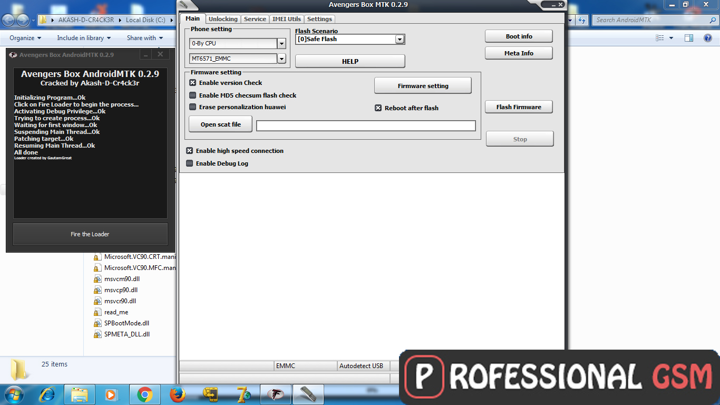This screenshot has width=720, height=405.
Task: Toggle Reboot after flash checkbox
Action: tap(378, 108)
